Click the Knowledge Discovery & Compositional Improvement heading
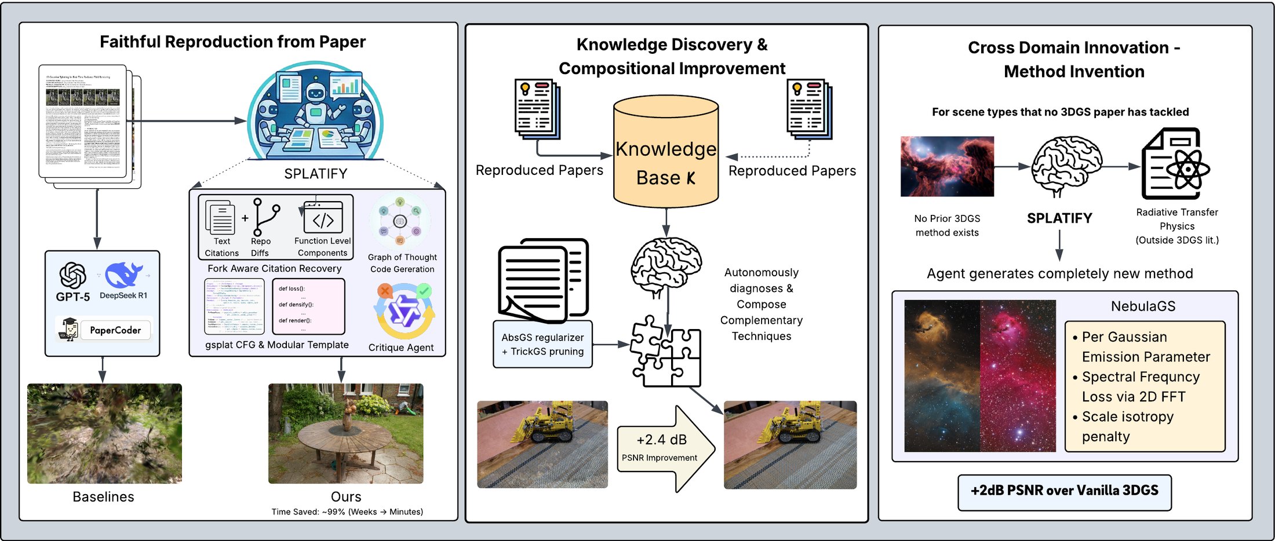Viewport: 1275px width, 541px height. tap(672, 56)
